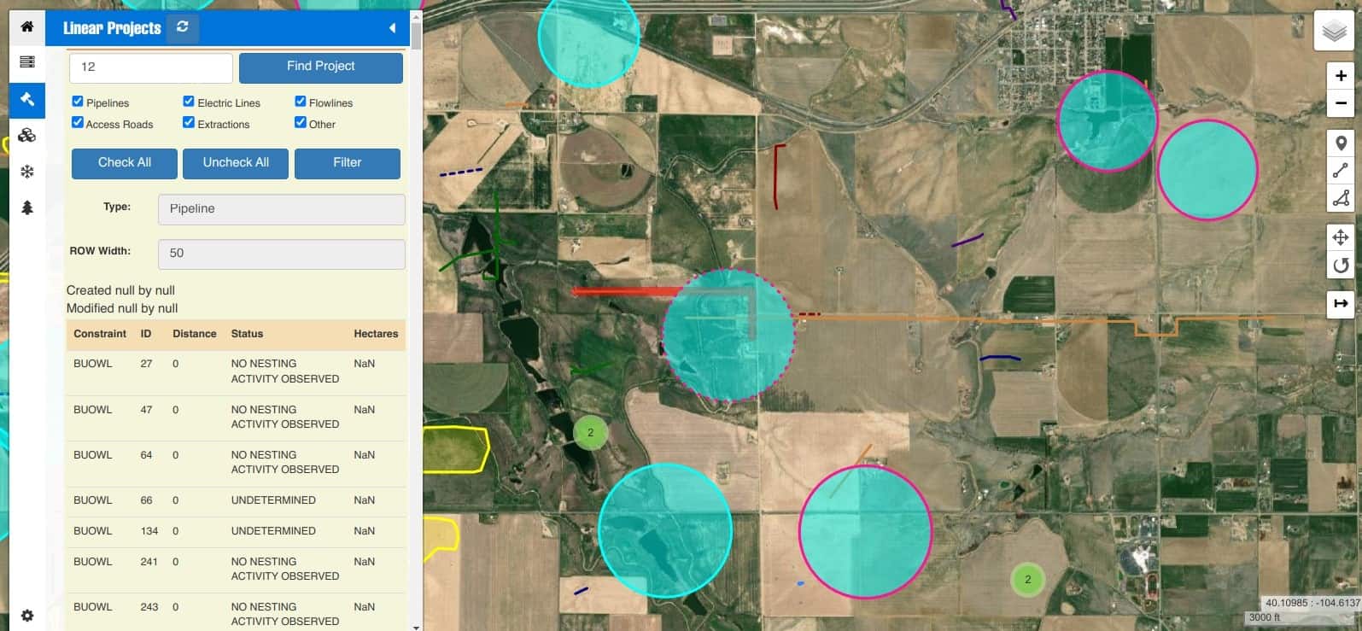1362x631 pixels.
Task: Uncheck the Pipelines checkbox
Action: click(x=78, y=102)
